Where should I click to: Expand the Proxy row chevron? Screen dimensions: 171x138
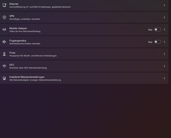tap(164, 54)
